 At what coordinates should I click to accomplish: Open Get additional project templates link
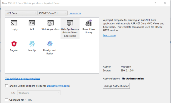point(22,79)
